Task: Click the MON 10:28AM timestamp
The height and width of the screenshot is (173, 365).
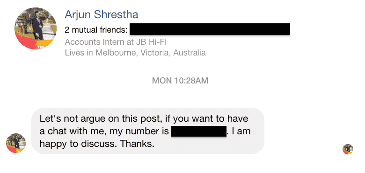Action: [x=180, y=81]
